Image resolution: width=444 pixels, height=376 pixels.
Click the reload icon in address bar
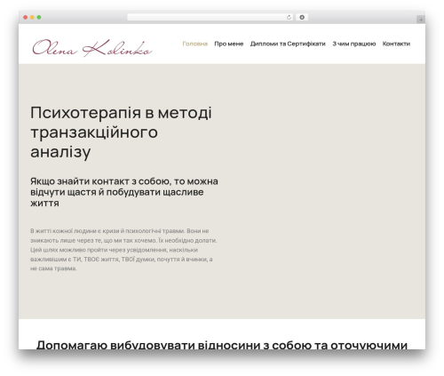point(289,18)
